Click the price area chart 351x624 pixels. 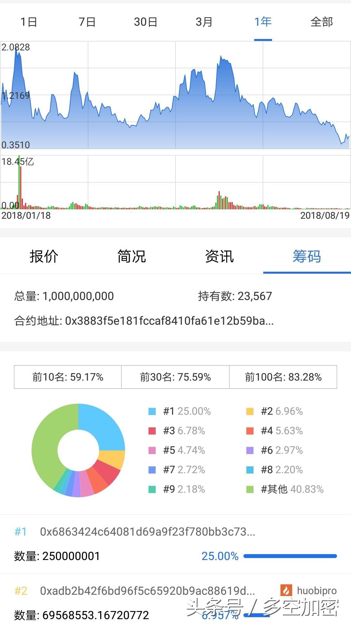point(175,95)
